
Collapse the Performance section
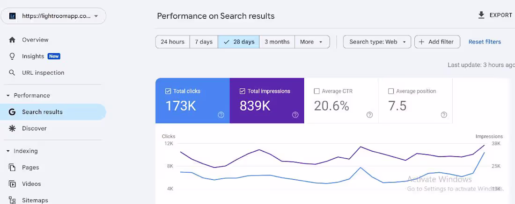[x=8, y=96]
